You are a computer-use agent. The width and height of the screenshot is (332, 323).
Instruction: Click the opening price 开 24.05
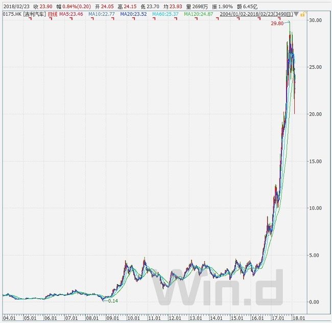(x=104, y=7)
